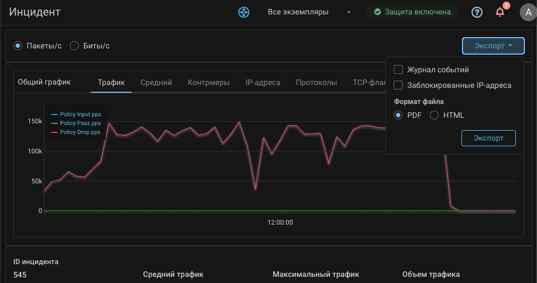Choose PDF file format

click(x=398, y=115)
